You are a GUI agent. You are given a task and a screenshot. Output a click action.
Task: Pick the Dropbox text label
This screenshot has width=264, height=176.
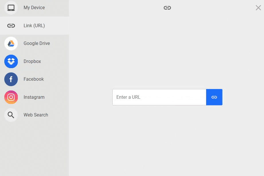click(32, 61)
